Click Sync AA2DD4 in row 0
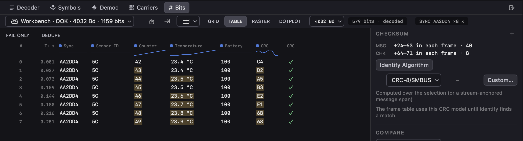 69,62
